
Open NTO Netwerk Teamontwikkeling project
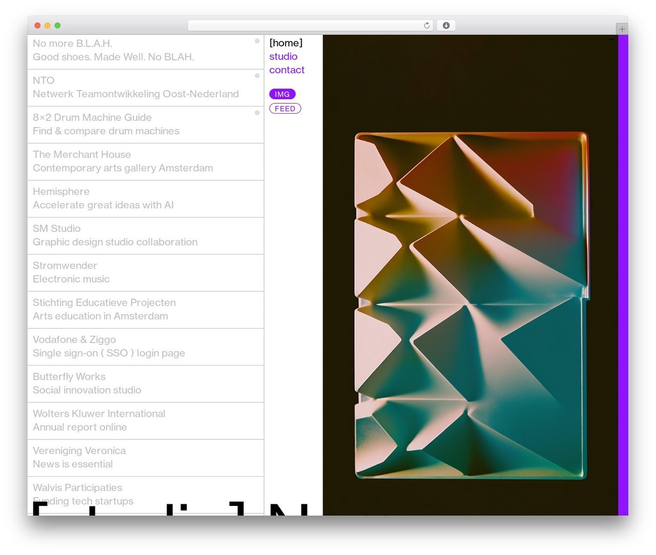(x=146, y=88)
